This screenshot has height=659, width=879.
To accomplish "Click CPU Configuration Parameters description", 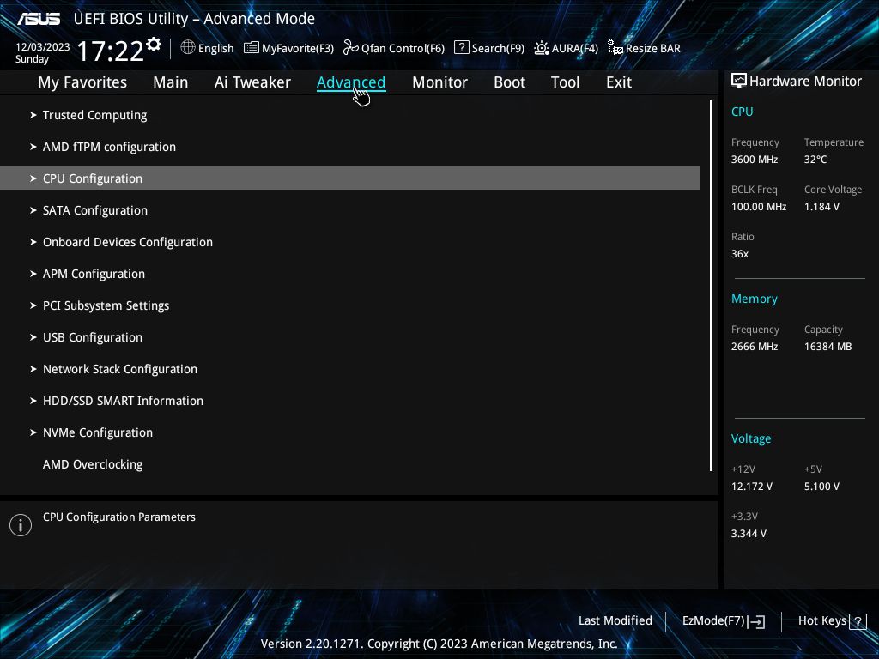I will tap(119, 517).
